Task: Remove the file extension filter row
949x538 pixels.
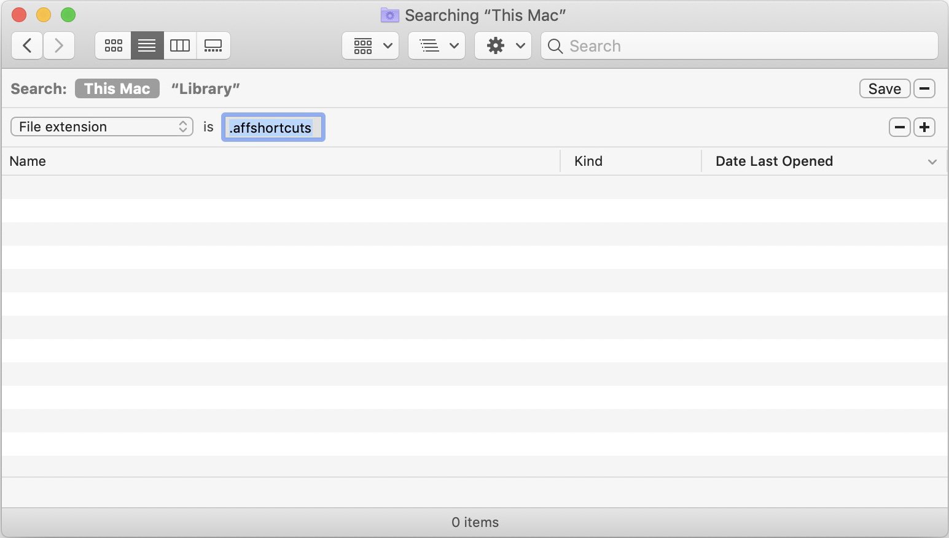Action: pyautogui.click(x=899, y=127)
